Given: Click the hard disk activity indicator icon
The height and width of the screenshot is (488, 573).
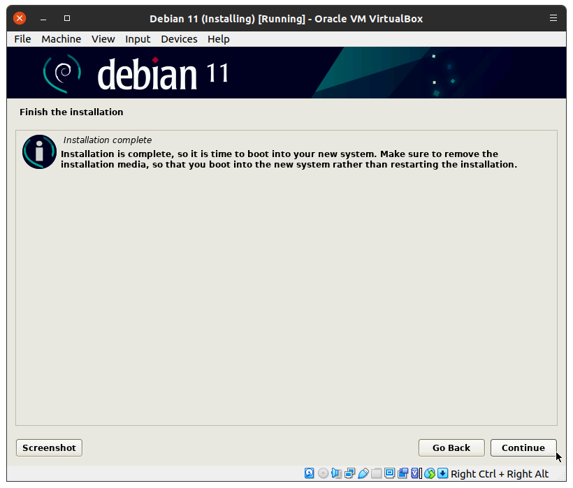Looking at the screenshot, I should 310,473.
